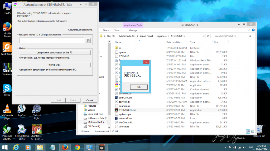Click the Windows Start button
270x151 pixels.
(5, 147)
